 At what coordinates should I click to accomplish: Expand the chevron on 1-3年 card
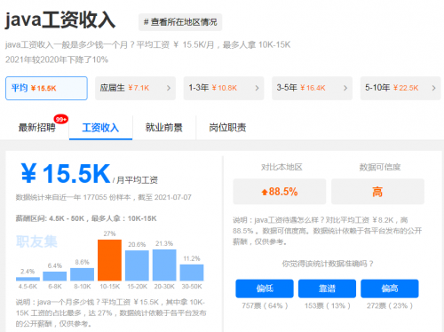click(x=257, y=88)
